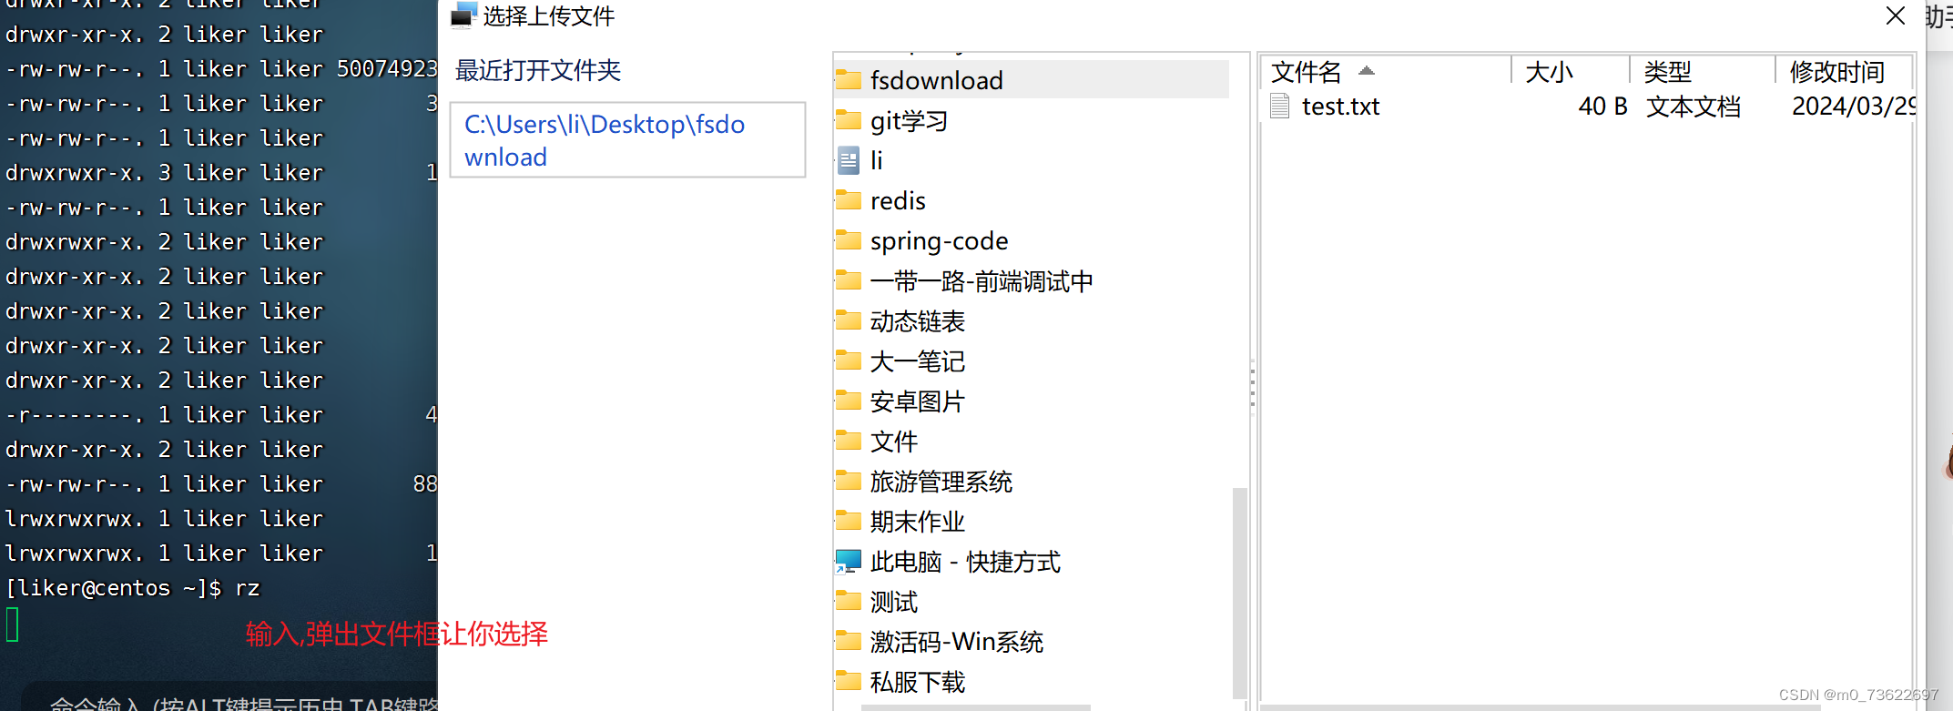Click the 2024/03/29 modified date cell

click(x=1854, y=107)
